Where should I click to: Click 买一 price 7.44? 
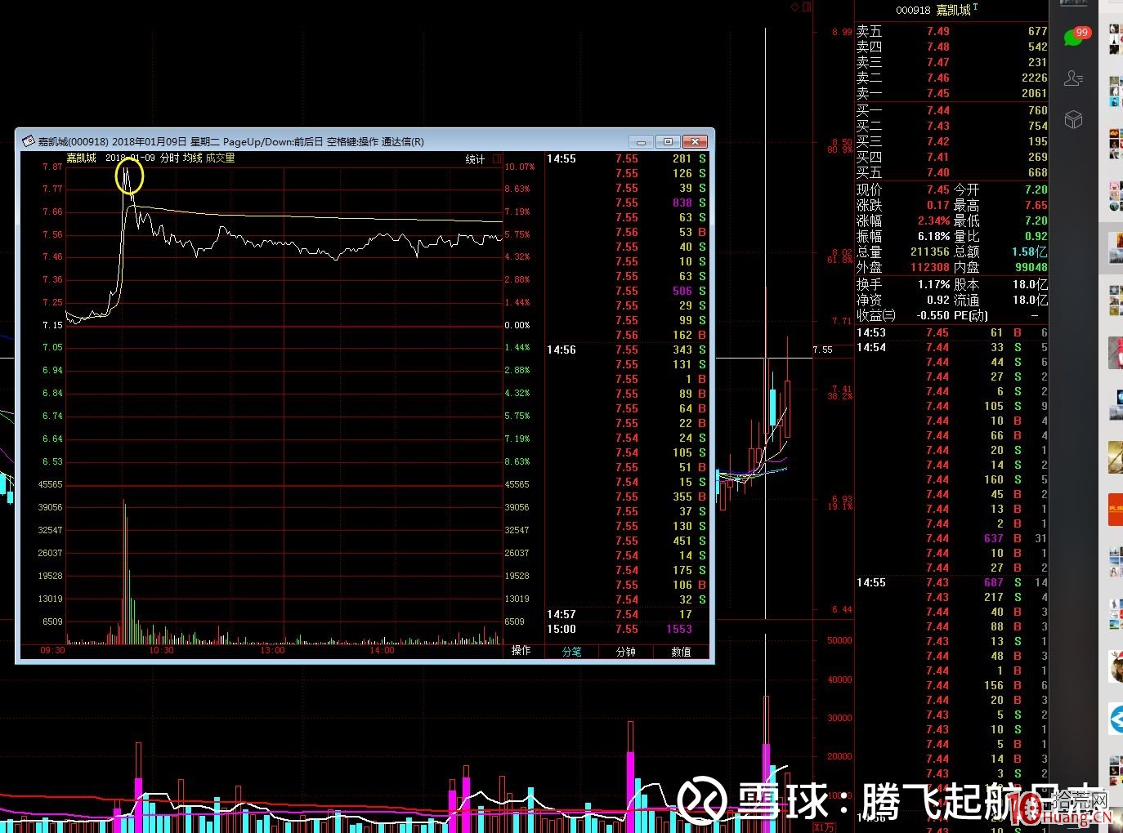938,110
